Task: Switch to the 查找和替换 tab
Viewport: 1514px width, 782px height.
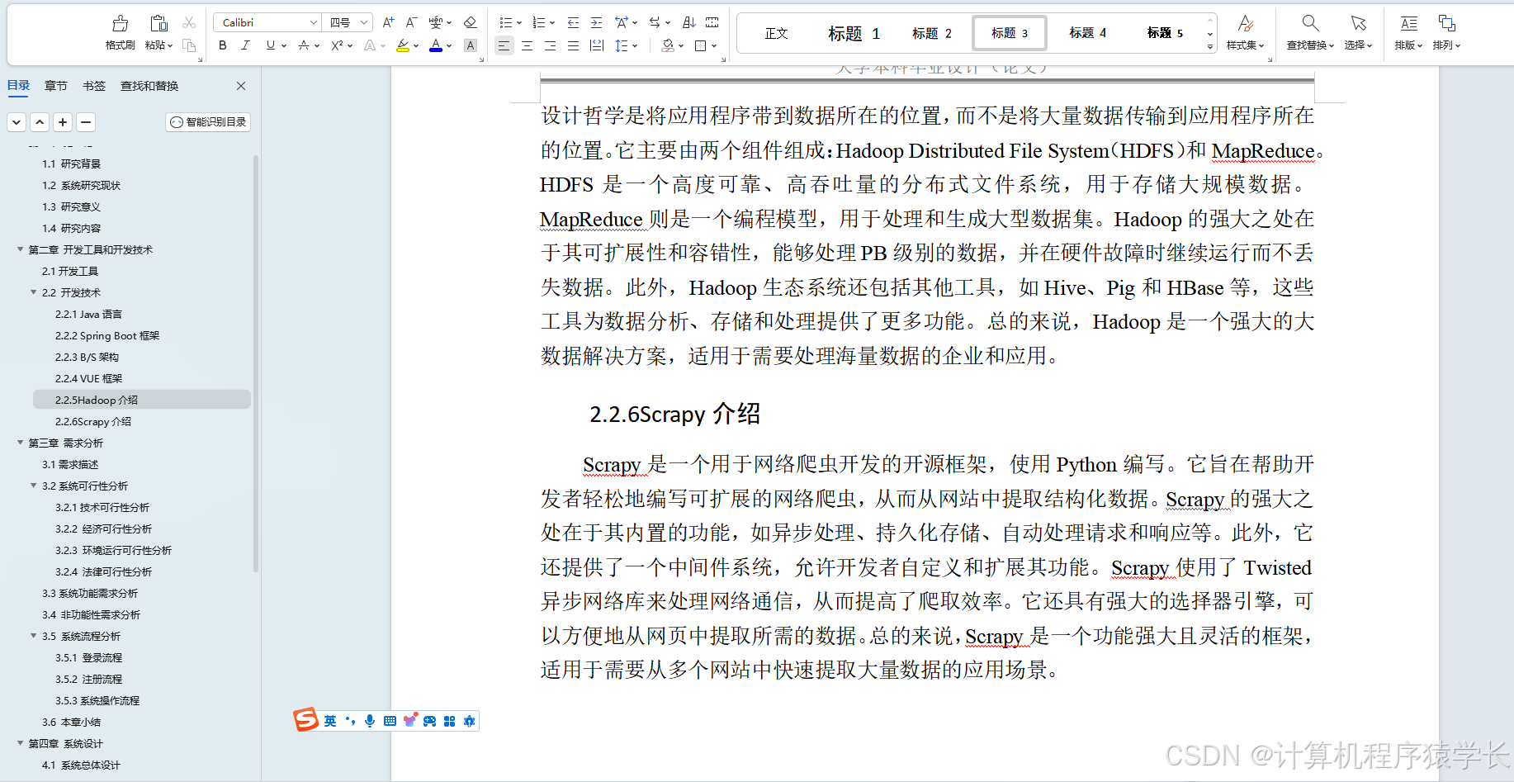Action: pos(149,86)
